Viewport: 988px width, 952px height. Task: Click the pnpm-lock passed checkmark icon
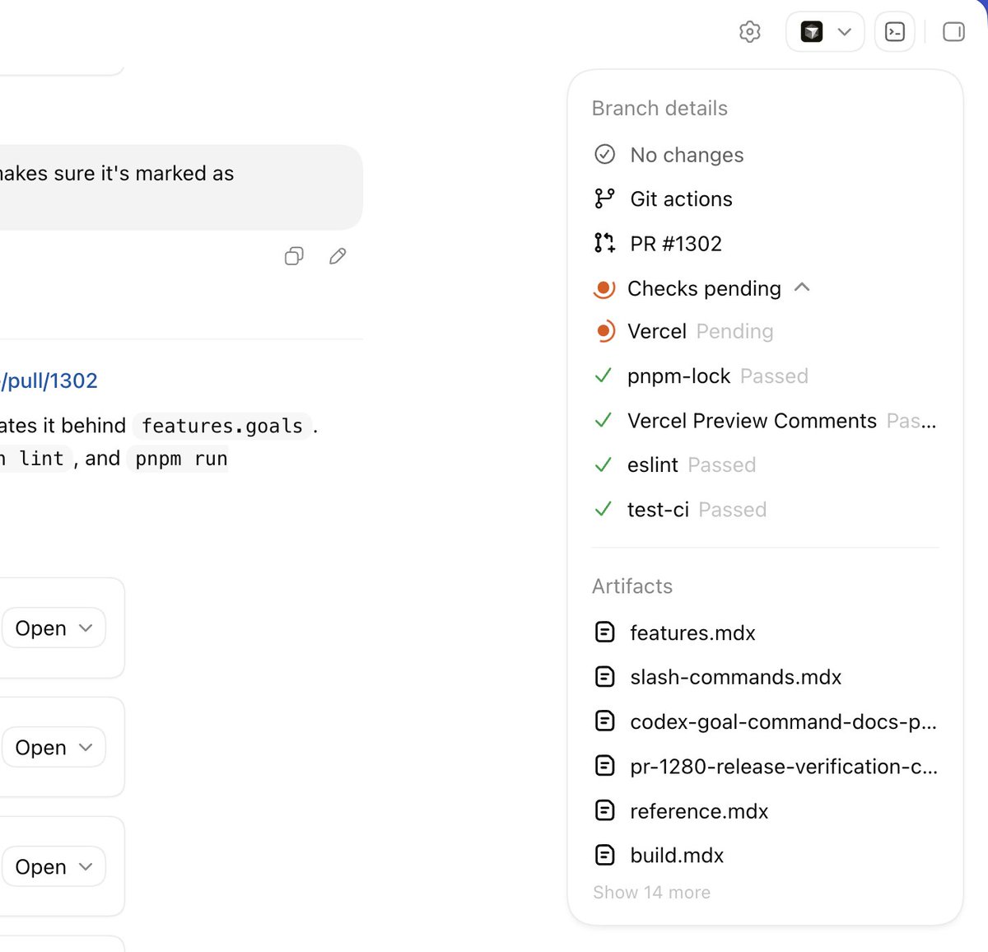[603, 376]
